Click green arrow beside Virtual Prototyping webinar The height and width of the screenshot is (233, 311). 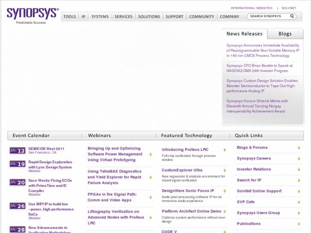point(151,154)
